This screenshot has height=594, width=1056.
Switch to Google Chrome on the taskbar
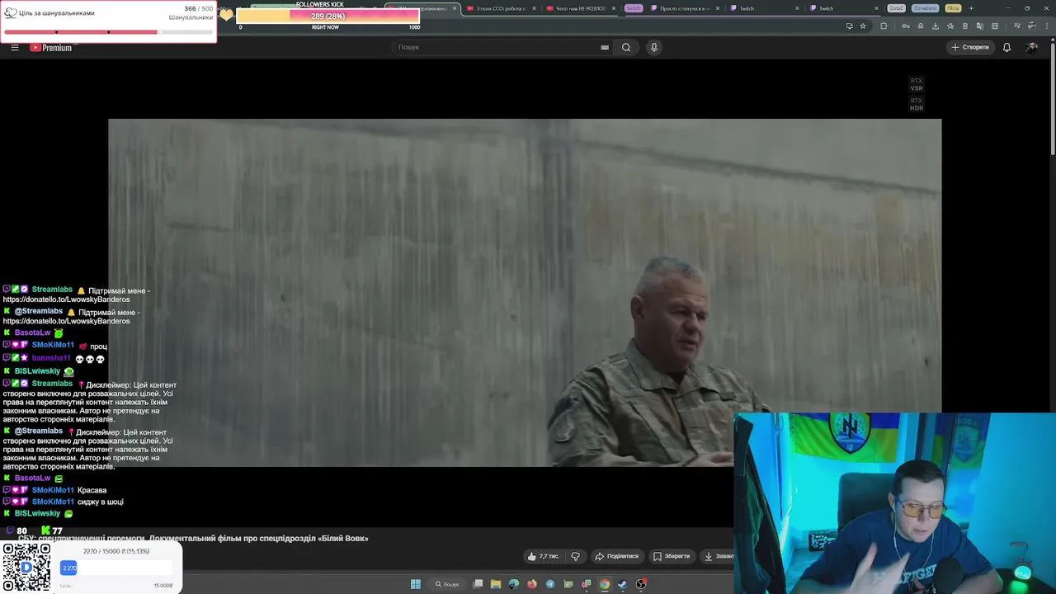tap(605, 584)
